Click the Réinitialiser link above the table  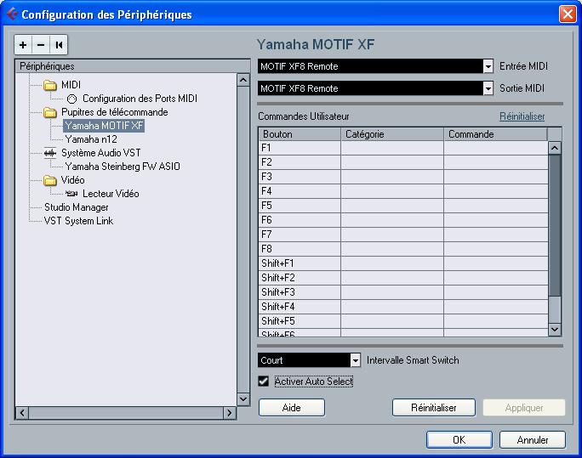pos(521,116)
